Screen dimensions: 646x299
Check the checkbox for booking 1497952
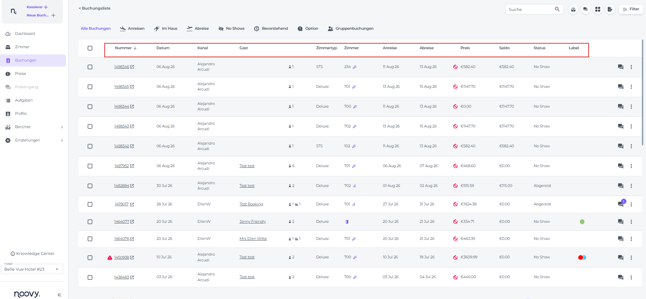[90, 166]
